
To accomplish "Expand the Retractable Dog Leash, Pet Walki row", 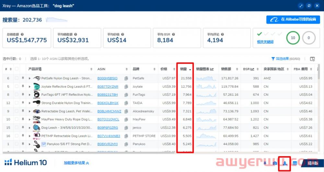I will point(29,111).
